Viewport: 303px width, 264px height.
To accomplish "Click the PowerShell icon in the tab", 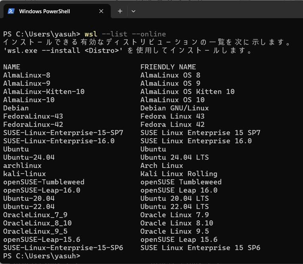I will (11, 11).
